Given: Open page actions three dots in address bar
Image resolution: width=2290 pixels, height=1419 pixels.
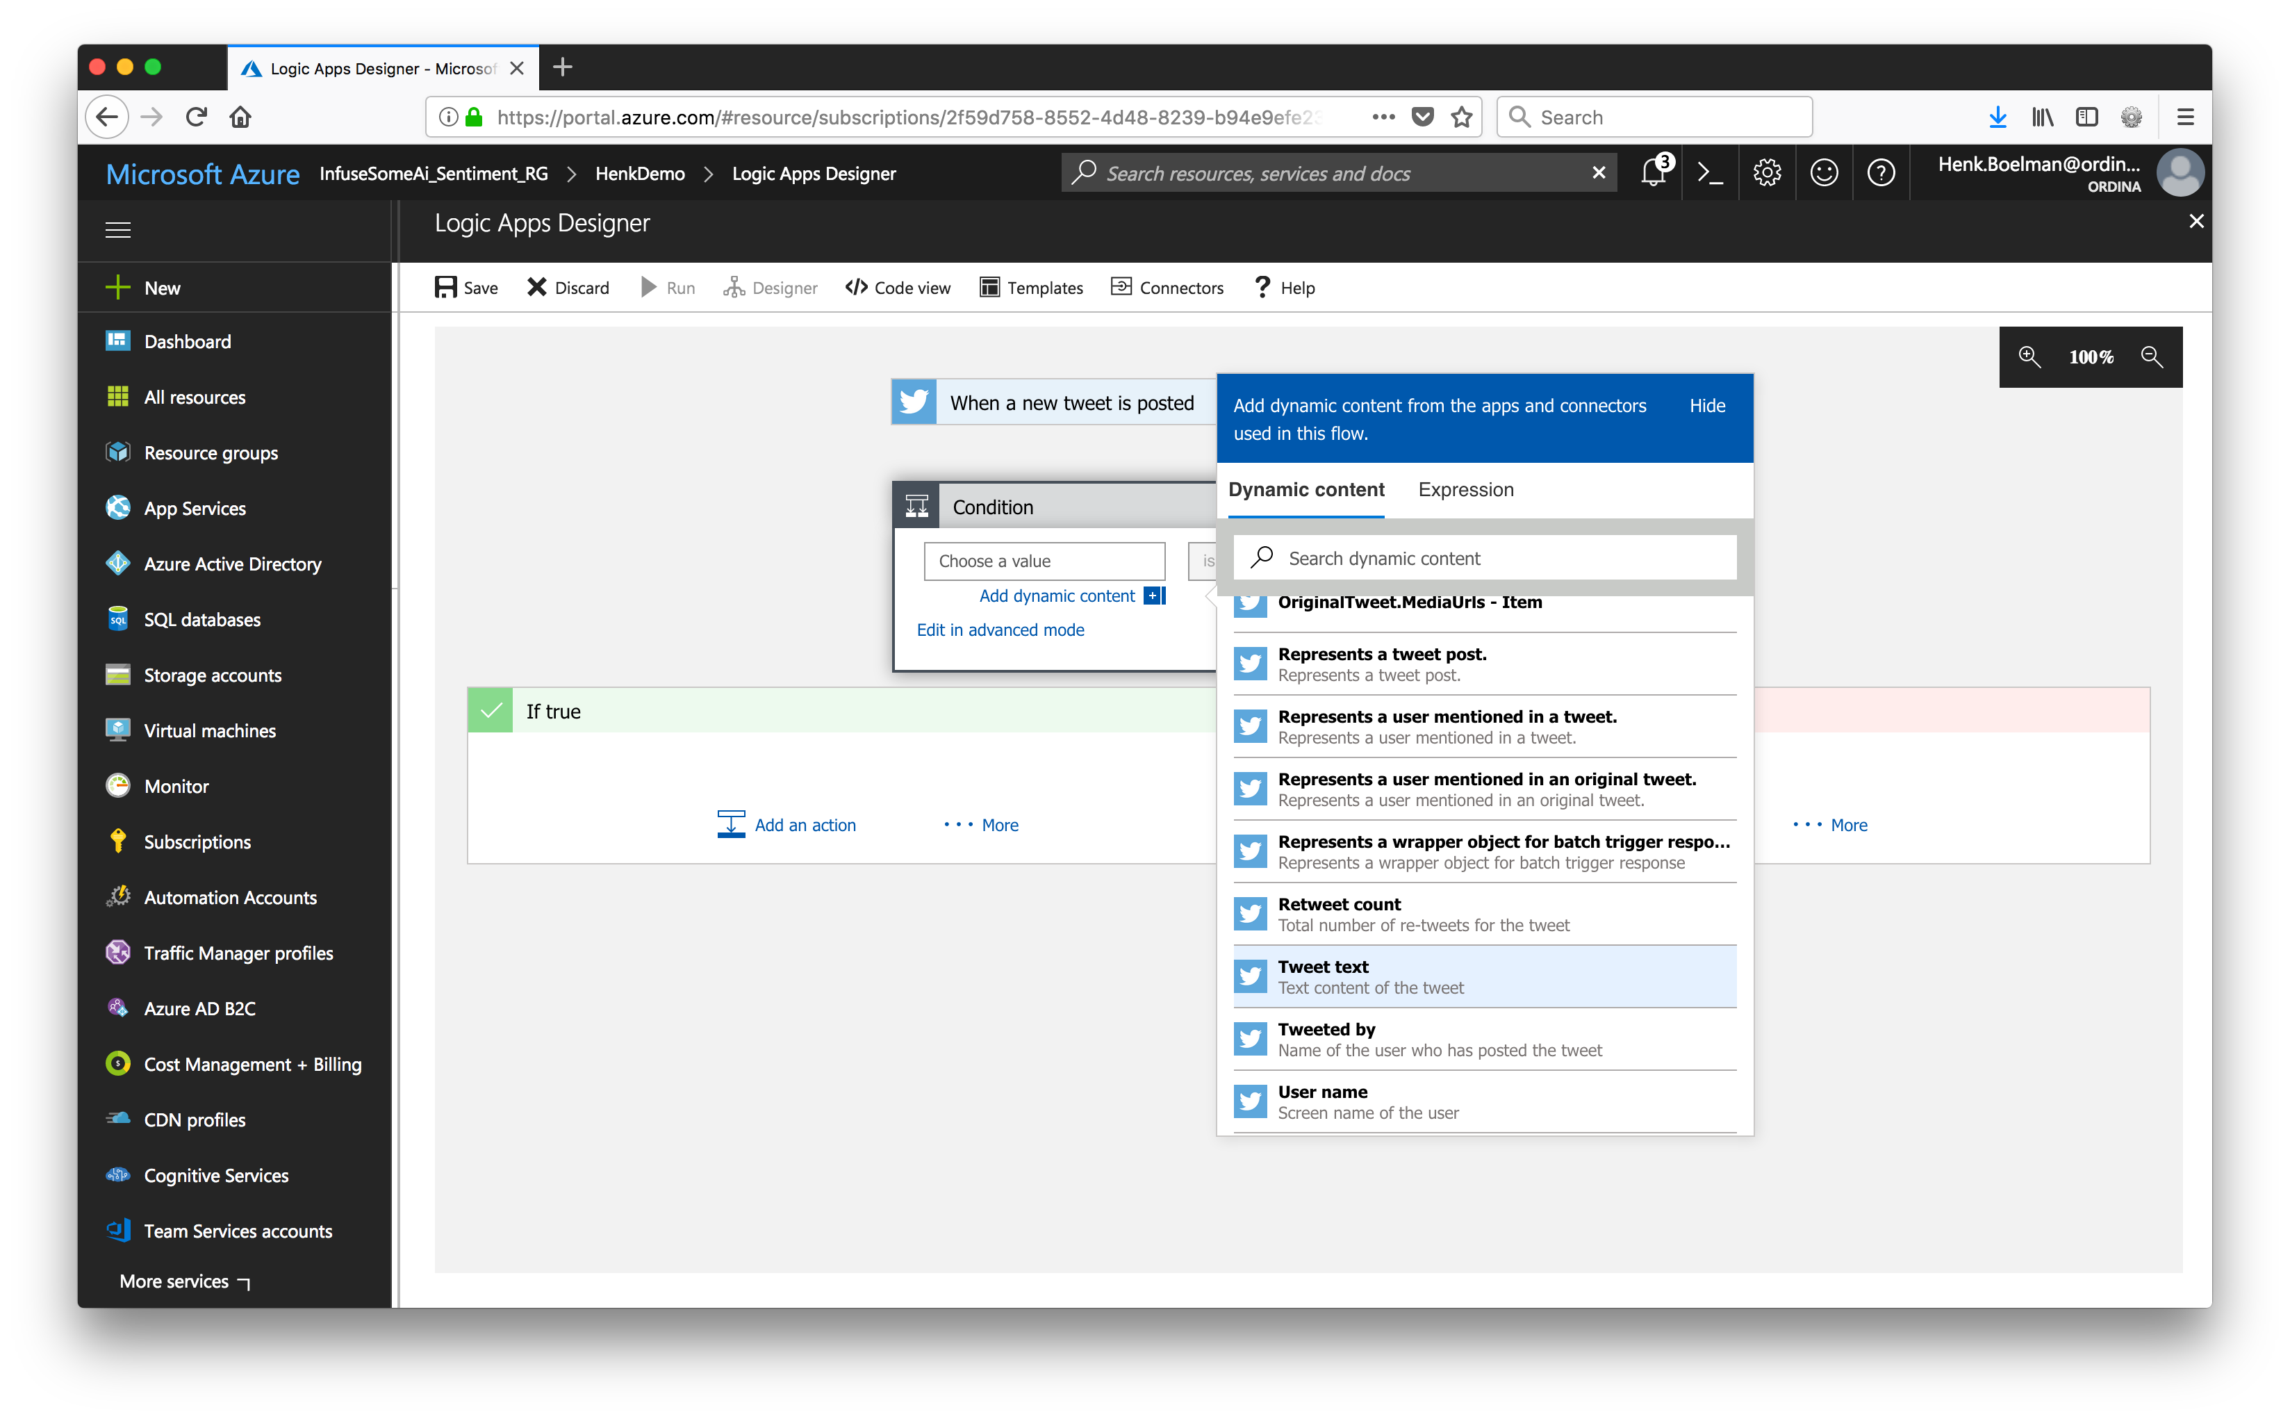Looking at the screenshot, I should click(1383, 117).
